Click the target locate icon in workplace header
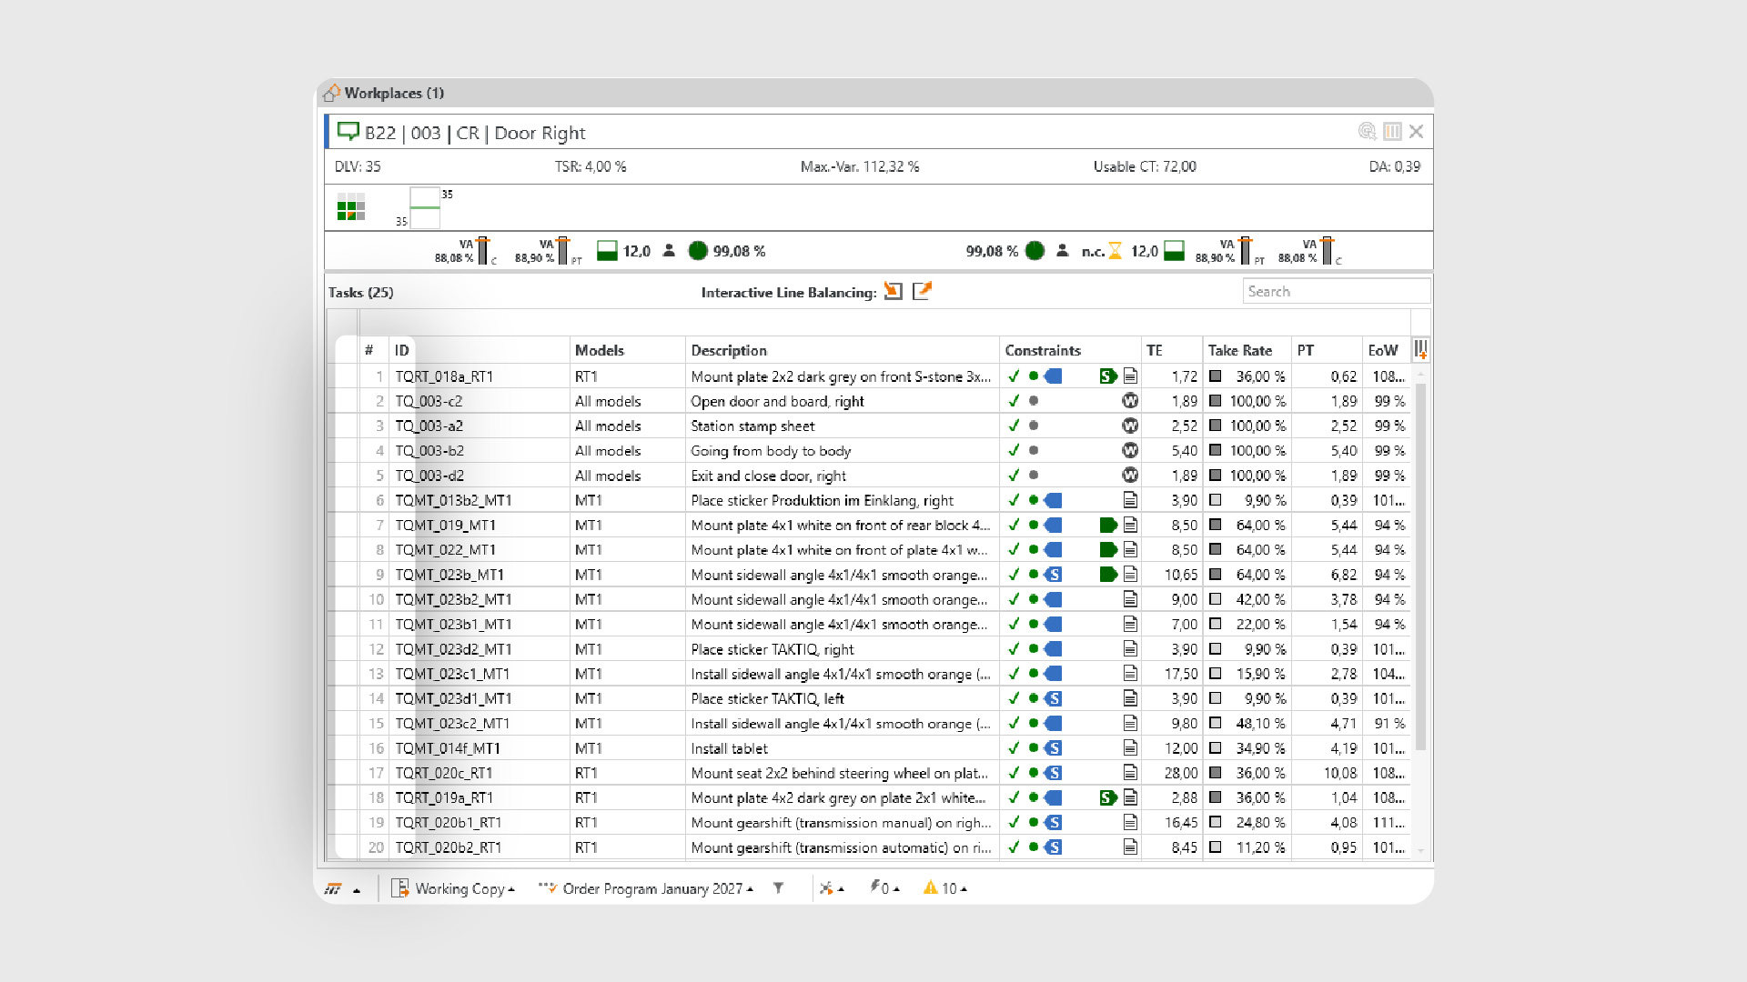Screen dimensions: 1747x982 tap(1367, 132)
